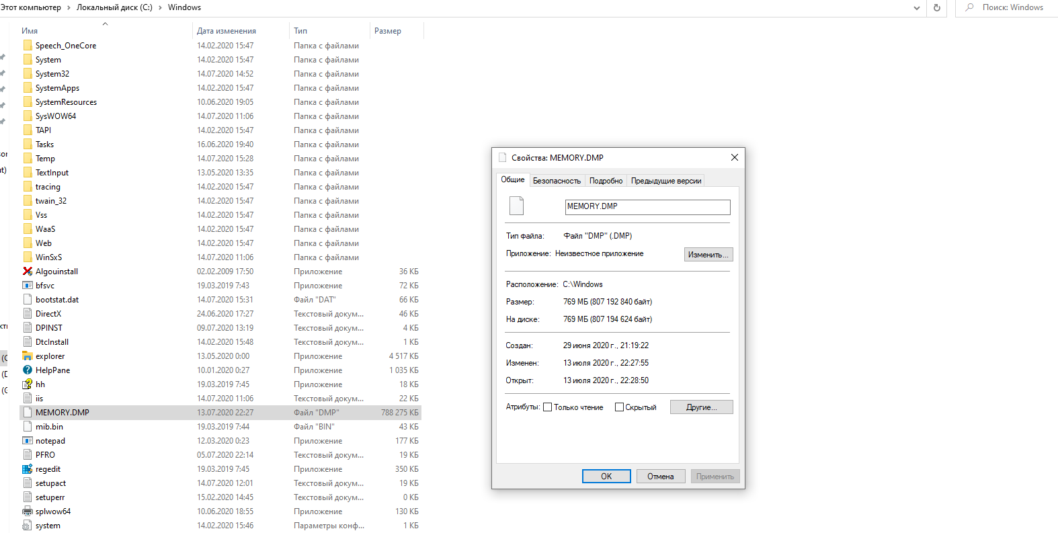Click the hh application icon
The height and width of the screenshot is (533, 1058).
(28, 384)
